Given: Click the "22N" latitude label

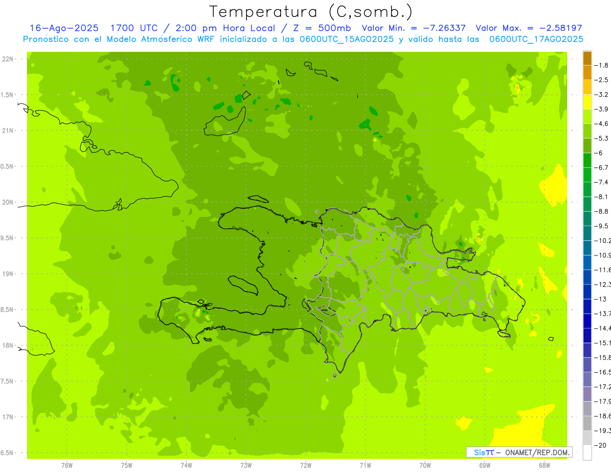Looking at the screenshot, I should pos(8,59).
